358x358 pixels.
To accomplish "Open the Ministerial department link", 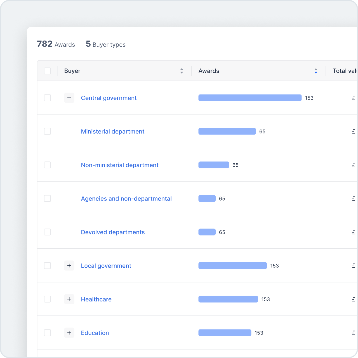I will pos(113,131).
